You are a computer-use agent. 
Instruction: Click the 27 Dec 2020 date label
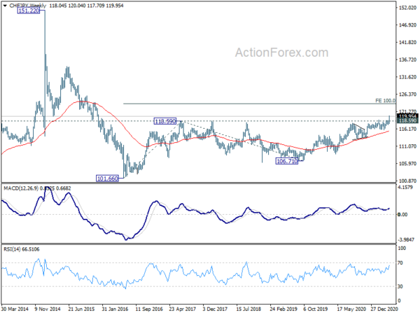[384, 309]
